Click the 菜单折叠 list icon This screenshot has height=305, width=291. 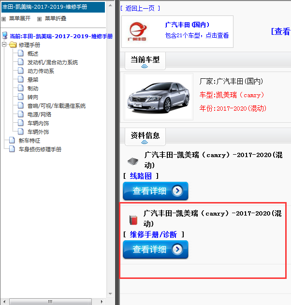40,19
